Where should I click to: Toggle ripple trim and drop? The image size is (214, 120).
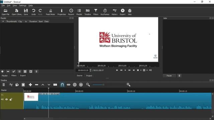coord(75,85)
